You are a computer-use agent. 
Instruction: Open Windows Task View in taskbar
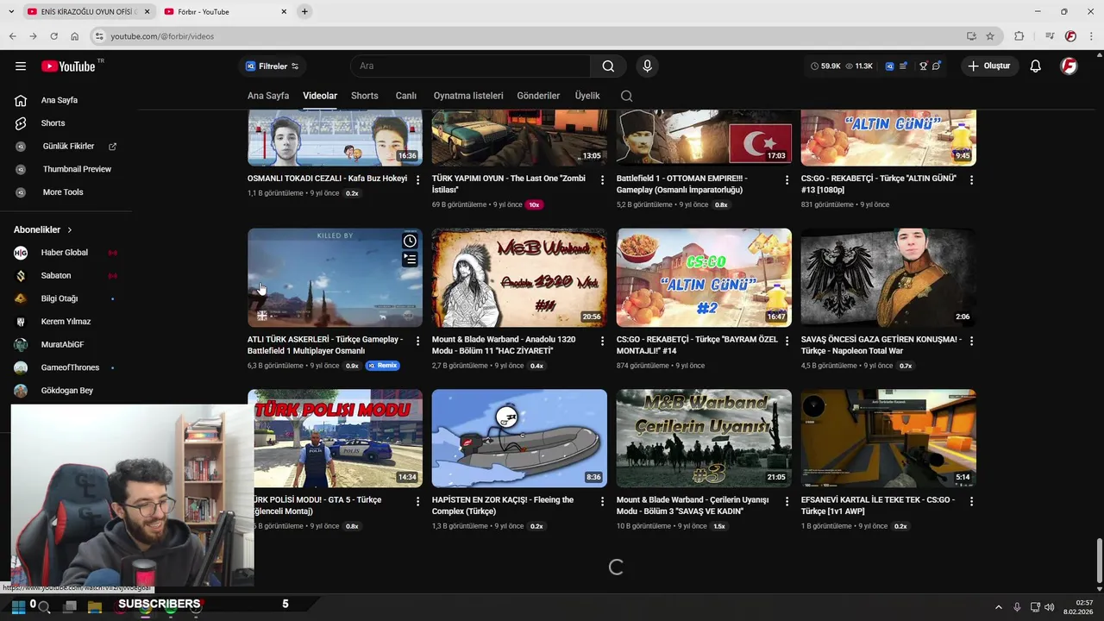70,606
